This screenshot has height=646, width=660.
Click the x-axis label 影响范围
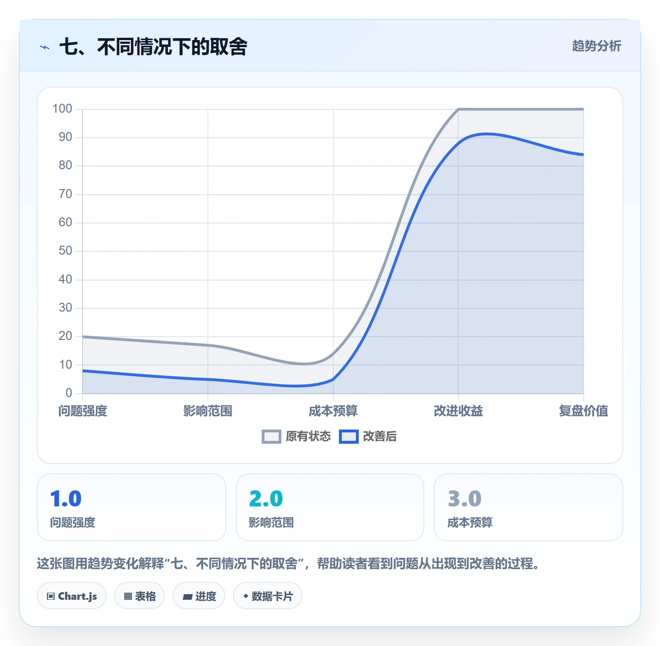point(208,411)
